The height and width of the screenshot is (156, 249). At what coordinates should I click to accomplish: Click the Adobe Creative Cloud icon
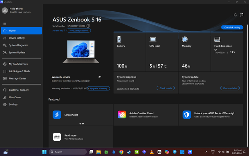click(x=122, y=115)
